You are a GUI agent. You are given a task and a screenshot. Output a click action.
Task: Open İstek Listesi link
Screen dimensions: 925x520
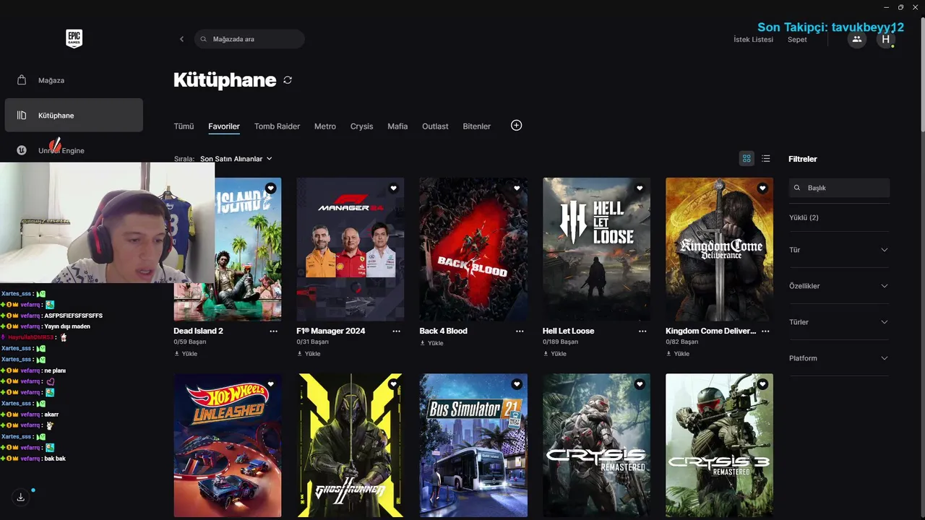[753, 40]
